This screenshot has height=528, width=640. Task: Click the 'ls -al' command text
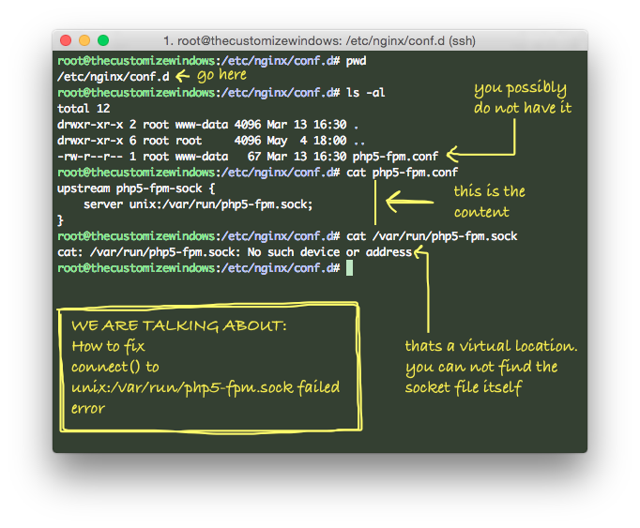366,93
